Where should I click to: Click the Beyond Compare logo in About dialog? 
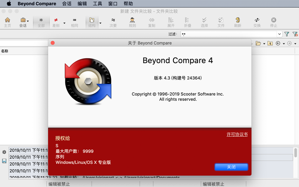point(88,82)
